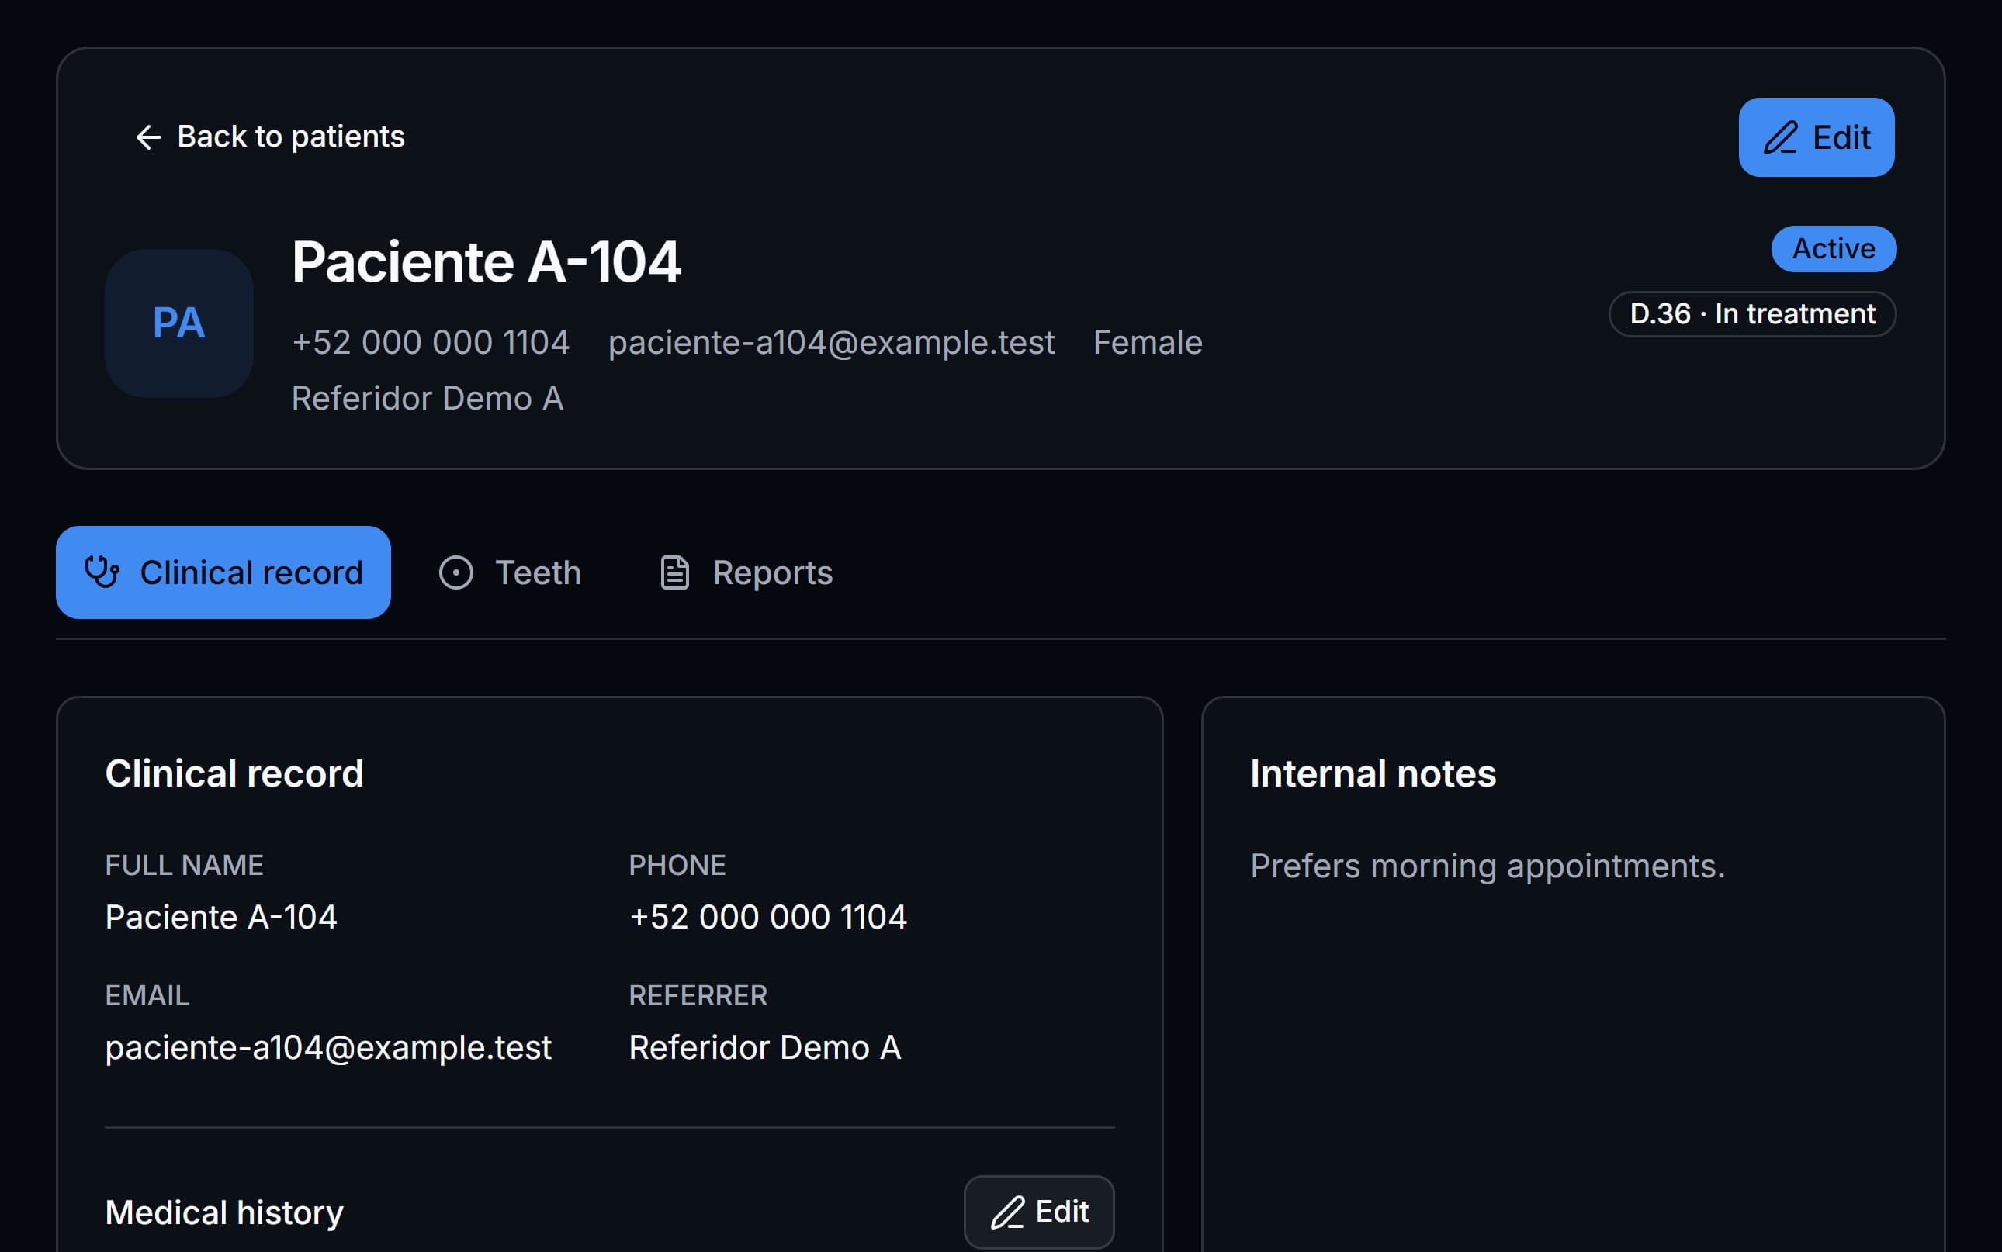Click the pencil icon beside Medical history
Screen dimensions: 2002x1252
(1008, 1212)
